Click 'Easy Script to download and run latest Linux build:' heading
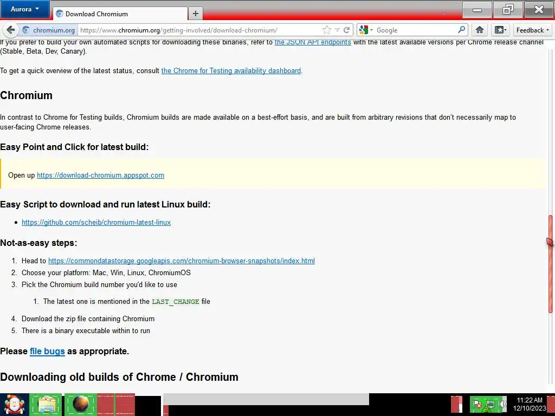Viewport: 555px width, 416px height. point(105,204)
